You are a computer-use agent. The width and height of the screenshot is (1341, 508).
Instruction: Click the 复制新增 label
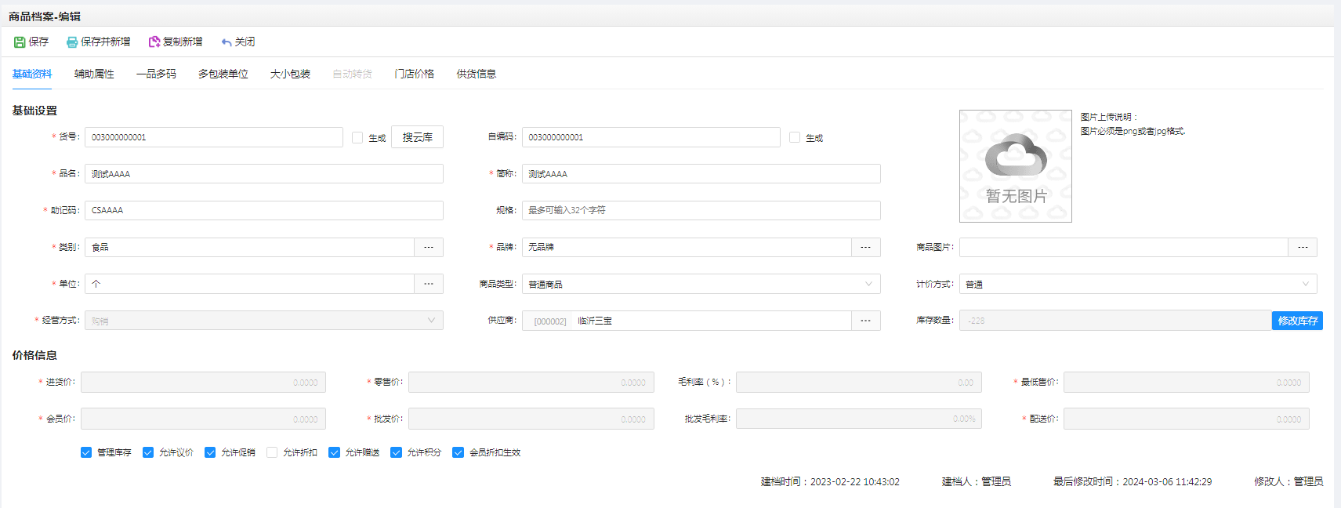tap(183, 42)
